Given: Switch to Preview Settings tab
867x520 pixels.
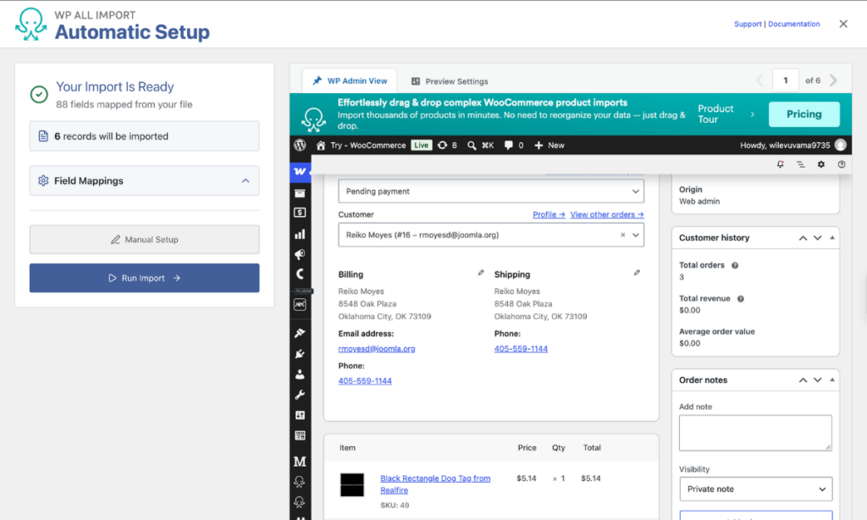Looking at the screenshot, I should [450, 81].
